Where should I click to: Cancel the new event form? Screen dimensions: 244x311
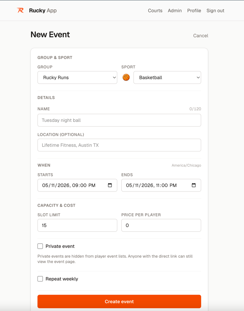[x=201, y=36]
